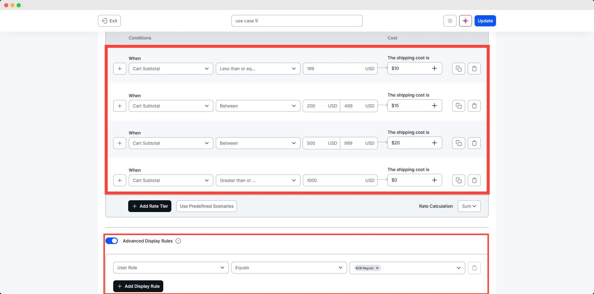Open the AI assistant sparkle icon
Viewport: 594px width, 294px height.
tap(465, 20)
